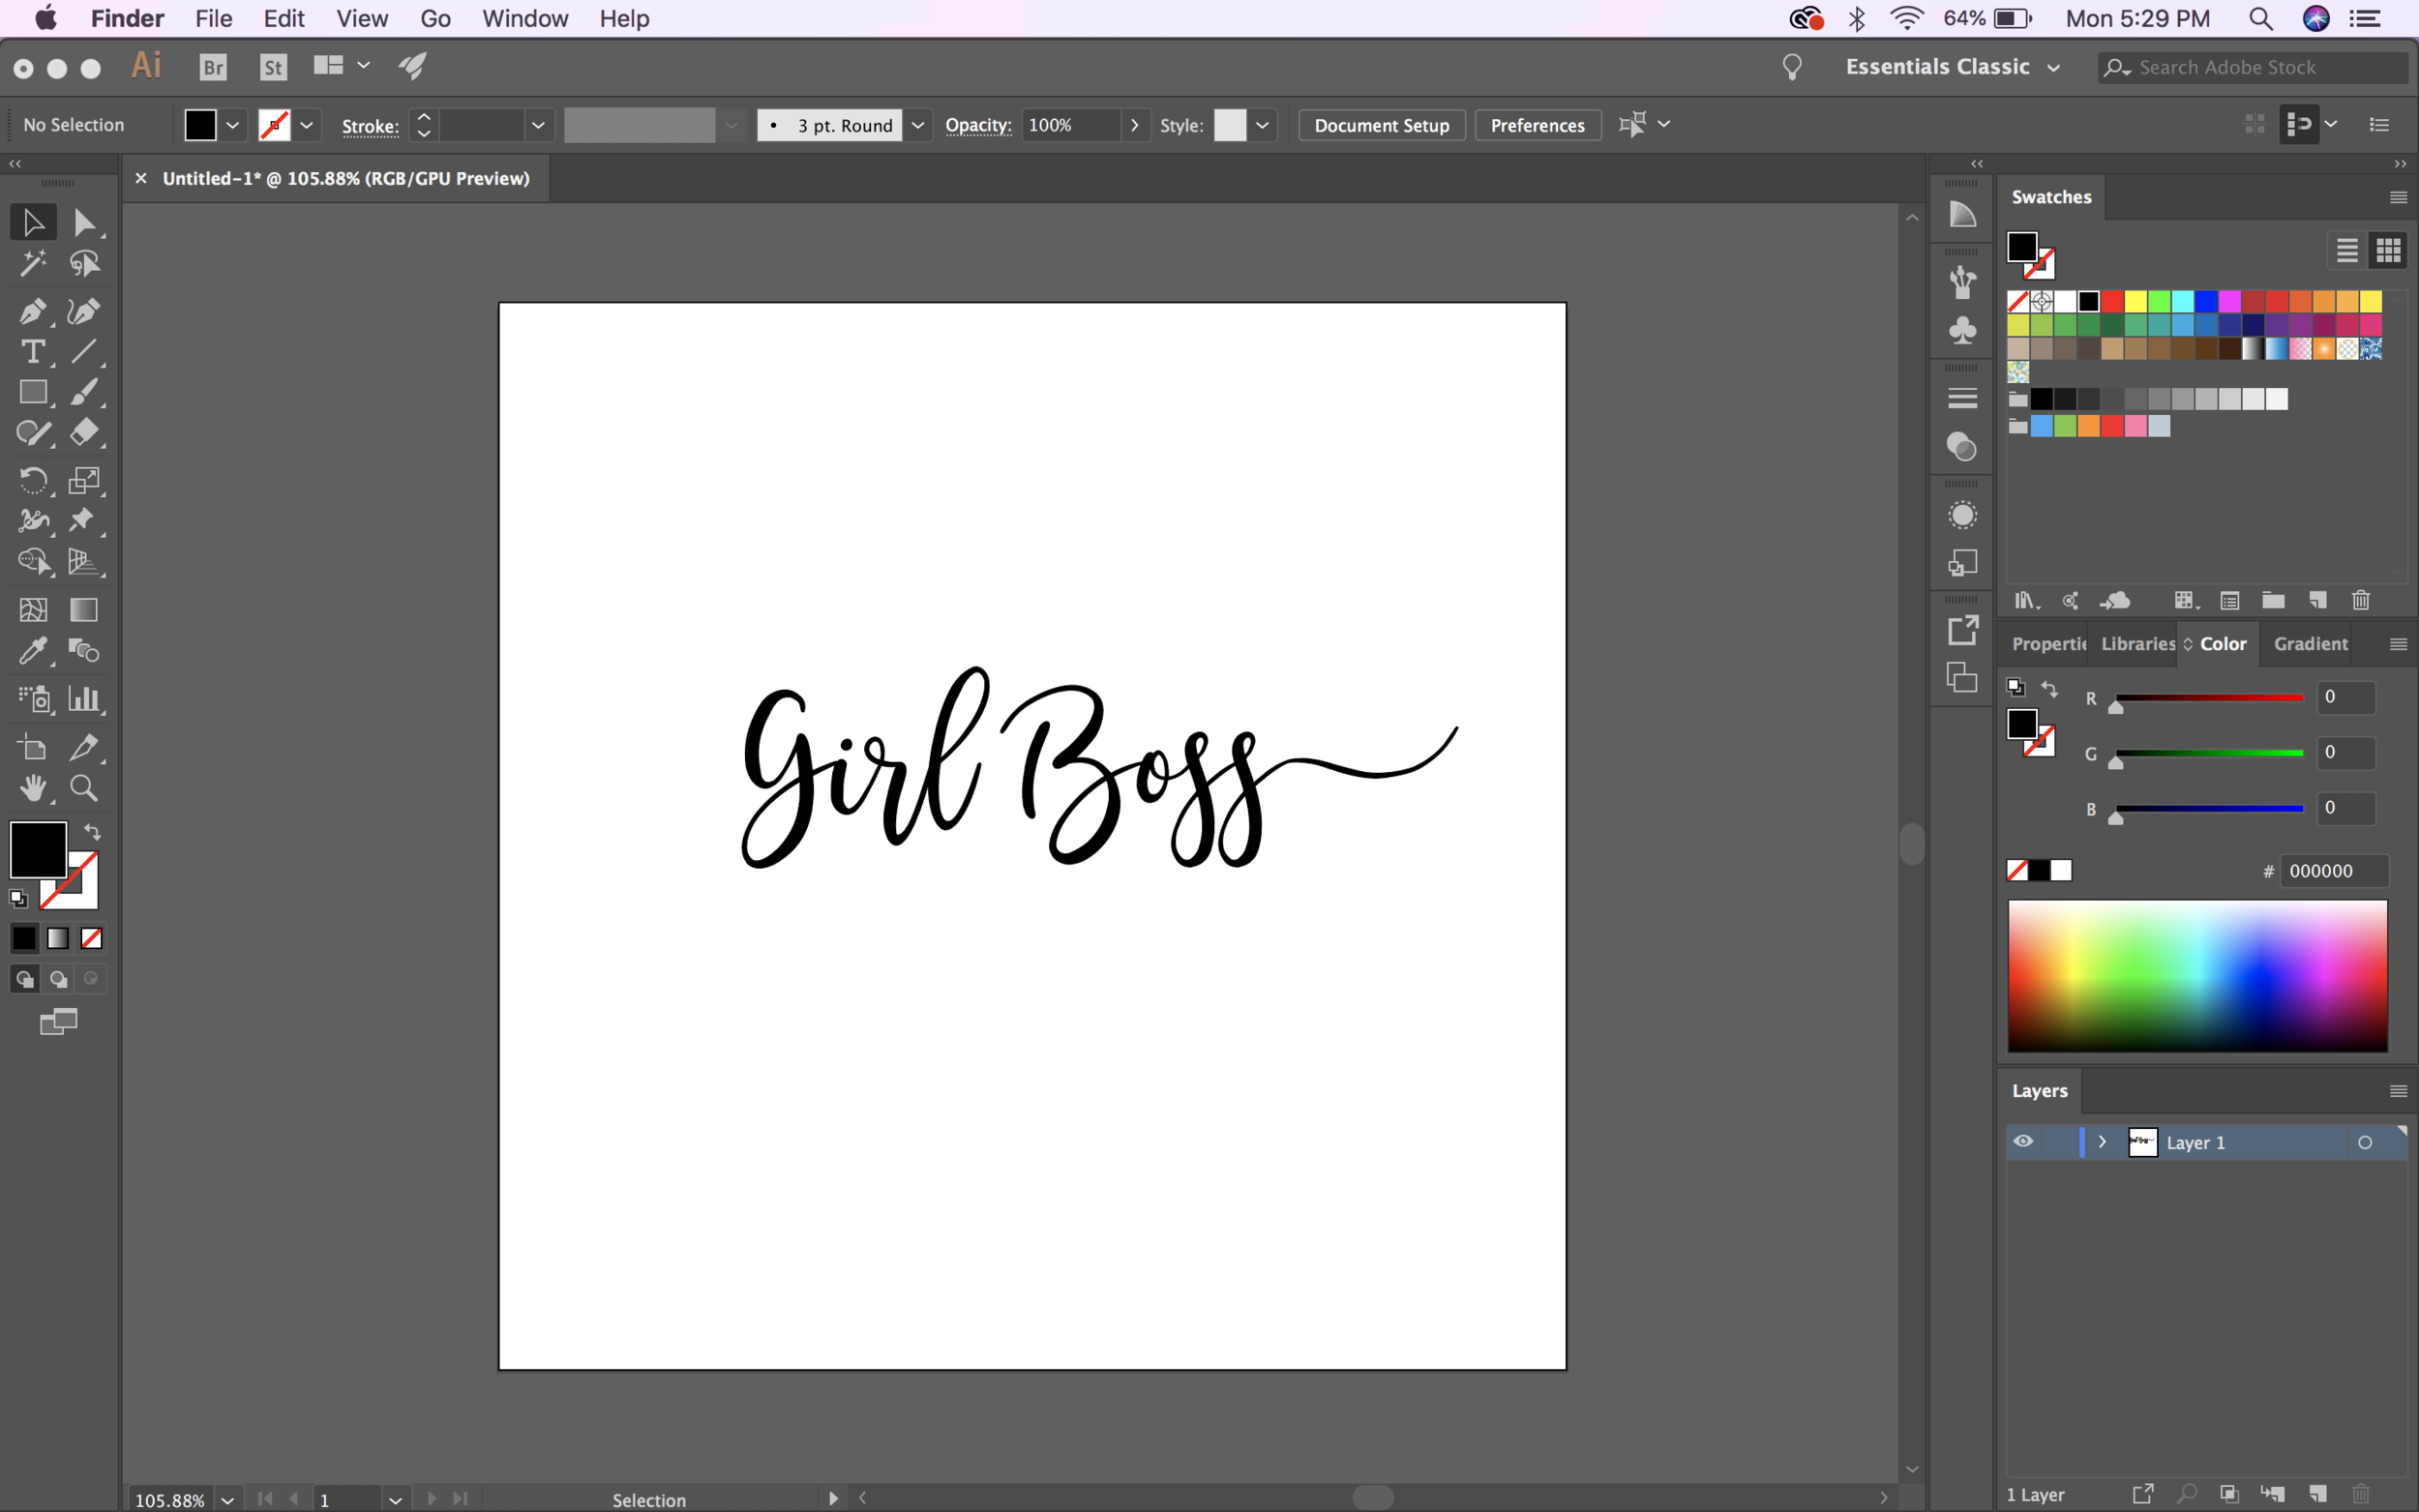Set paint mode to None
The width and height of the screenshot is (2419, 1512).
pos(91,938)
